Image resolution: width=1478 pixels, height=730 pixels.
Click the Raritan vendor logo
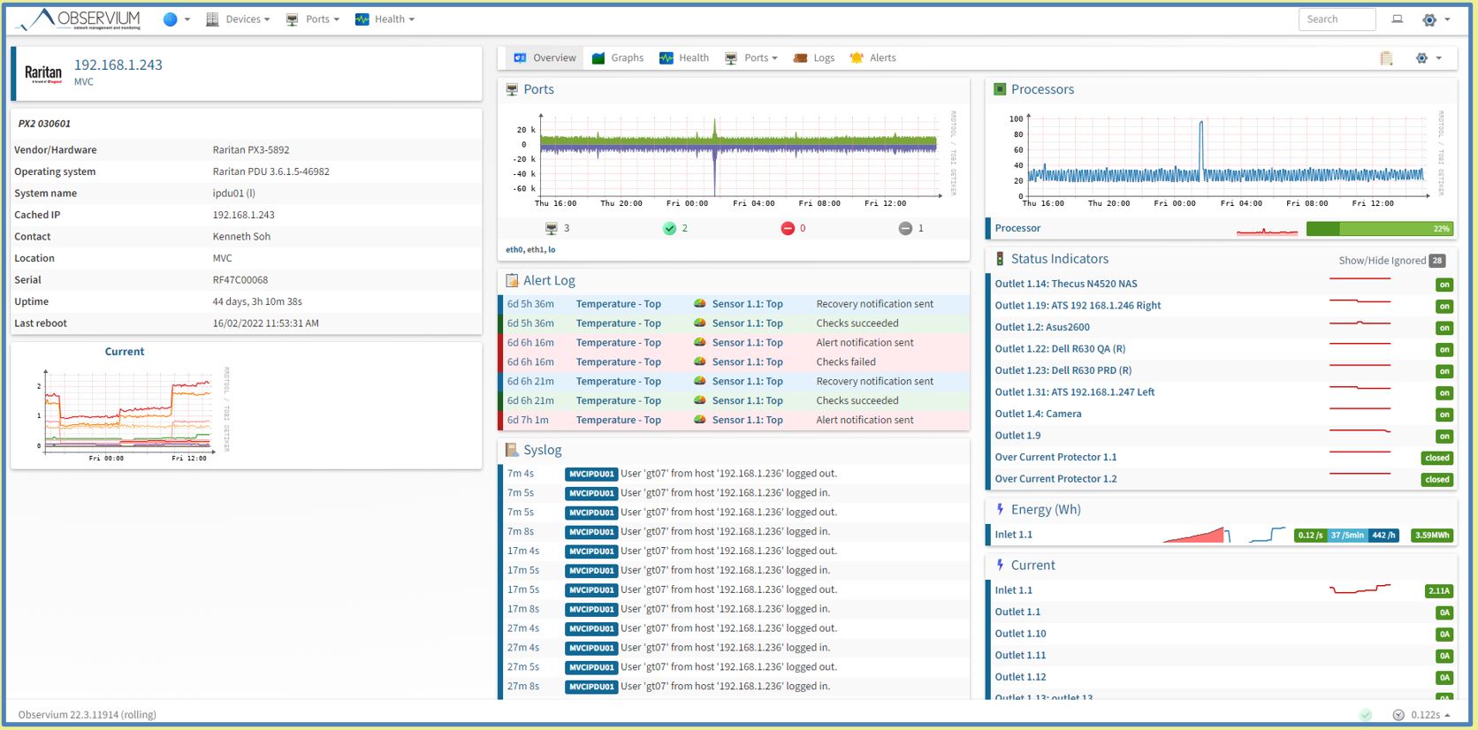42,73
